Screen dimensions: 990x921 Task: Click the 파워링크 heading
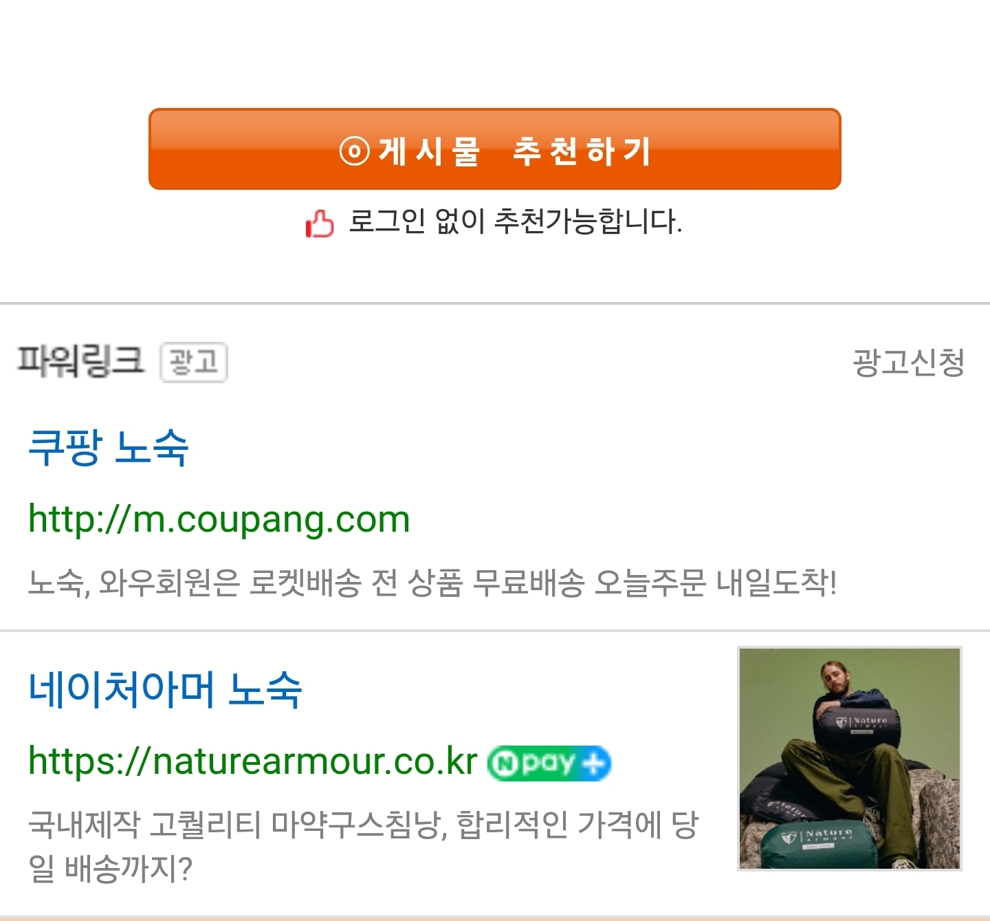[80, 361]
